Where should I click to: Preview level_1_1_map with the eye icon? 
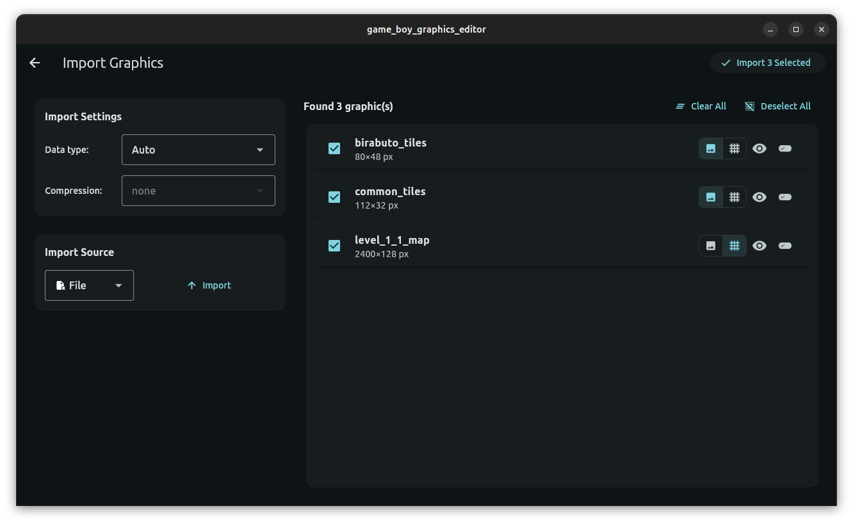[760, 246]
